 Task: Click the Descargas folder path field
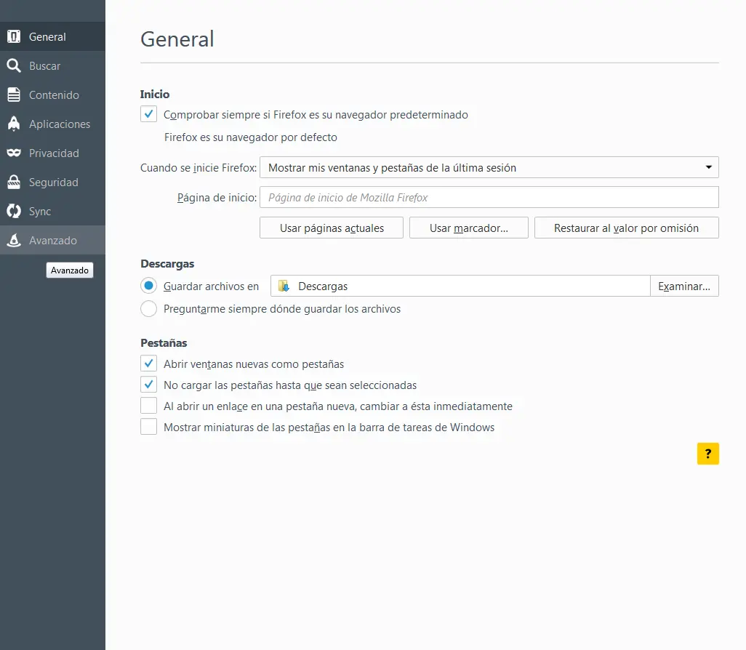coord(460,286)
